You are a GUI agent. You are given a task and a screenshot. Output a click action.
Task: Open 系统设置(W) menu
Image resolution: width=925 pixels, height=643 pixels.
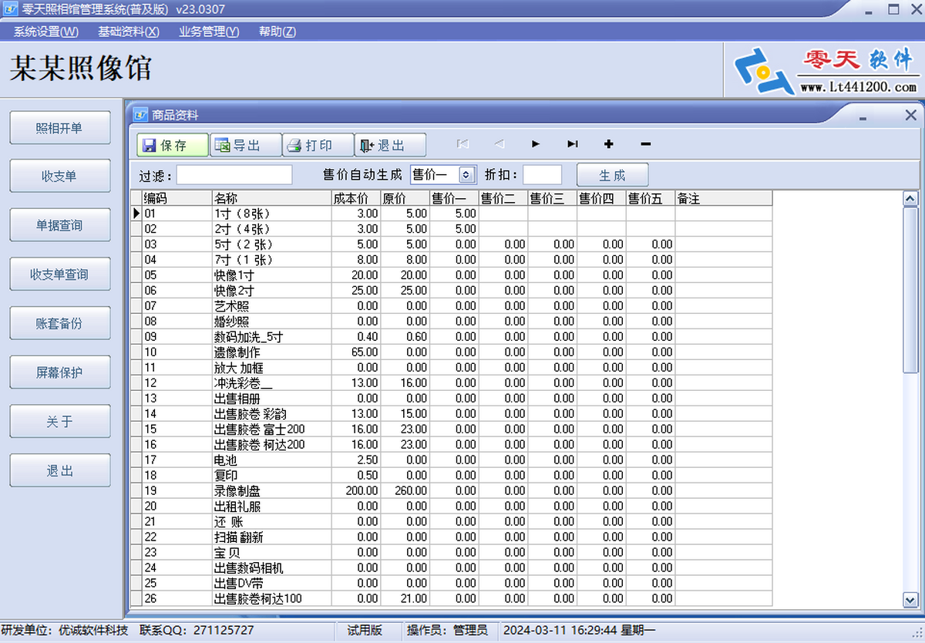pos(46,32)
